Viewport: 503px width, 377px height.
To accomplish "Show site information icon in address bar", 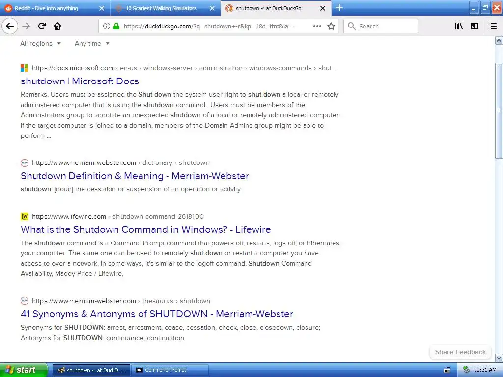I will pos(107,27).
